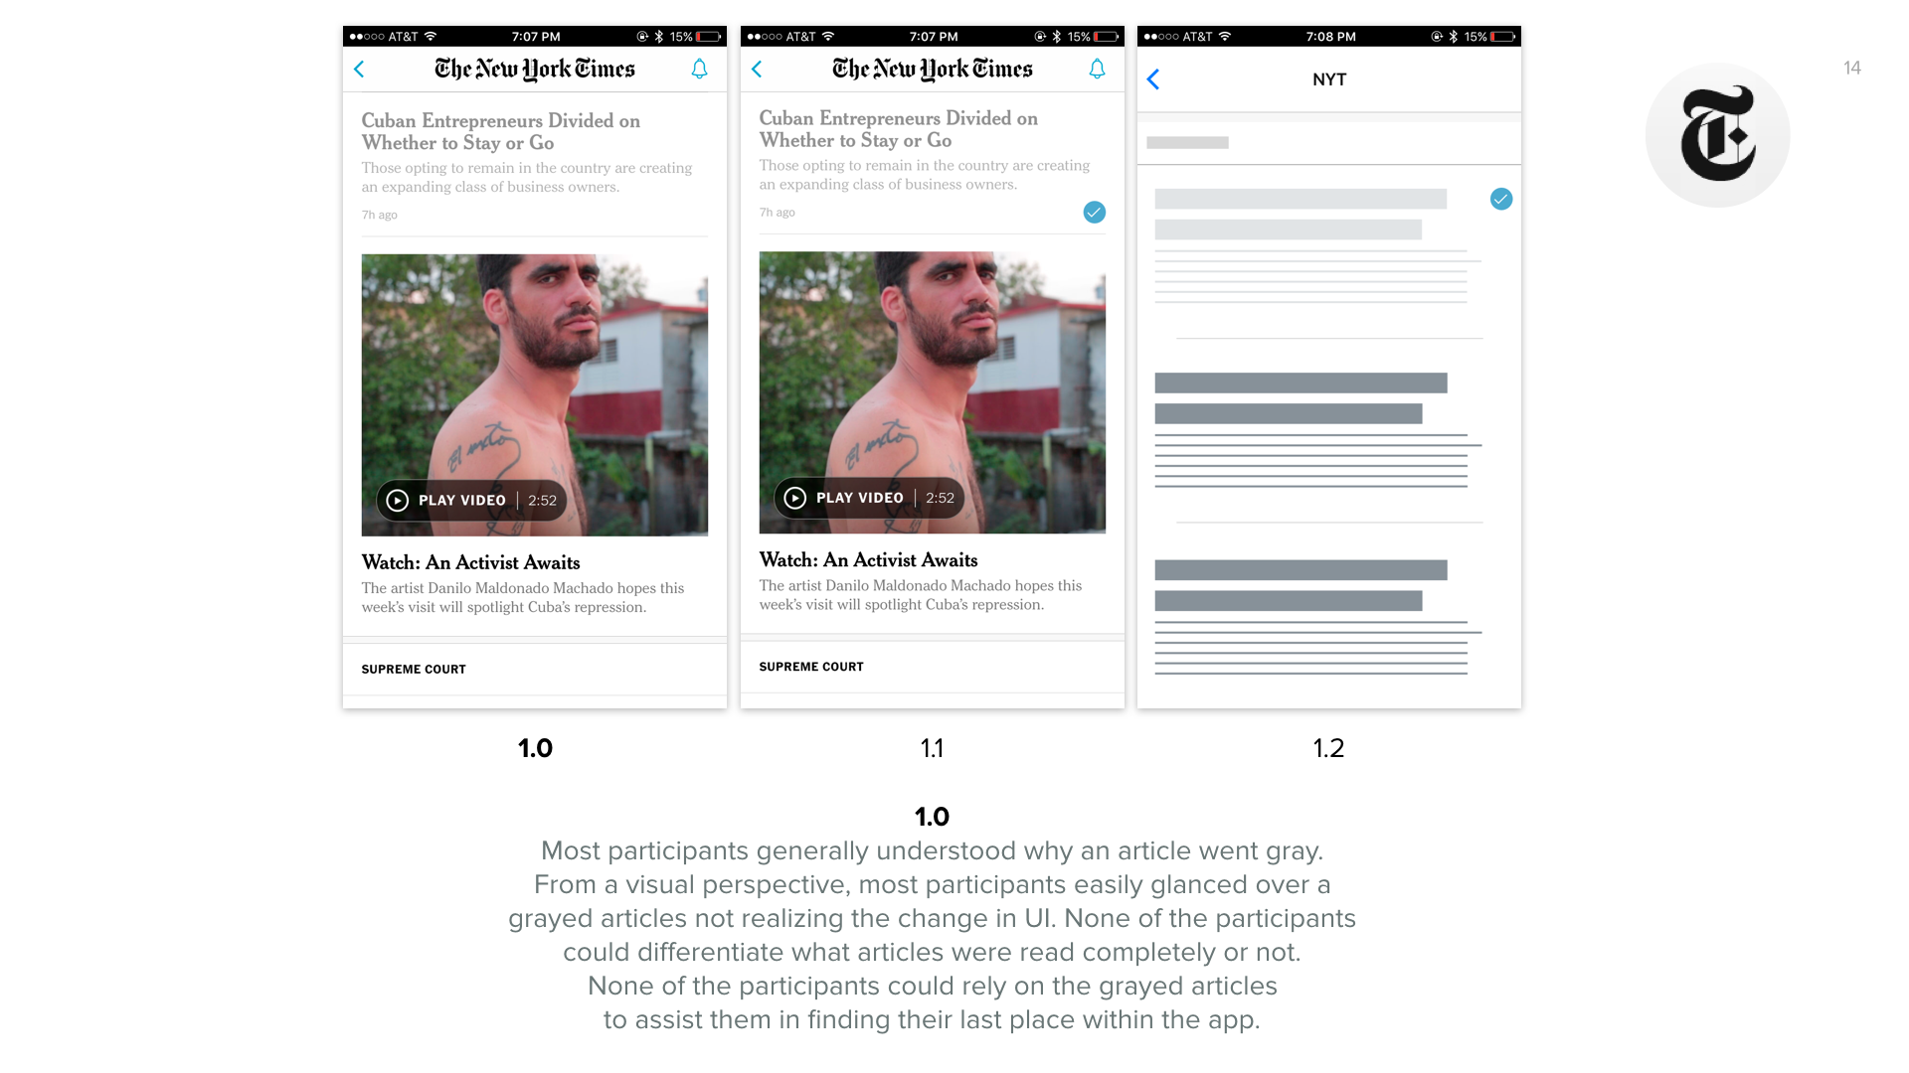Tap back arrow in middle phone mockup
The height and width of the screenshot is (1073, 1909).
coord(757,70)
